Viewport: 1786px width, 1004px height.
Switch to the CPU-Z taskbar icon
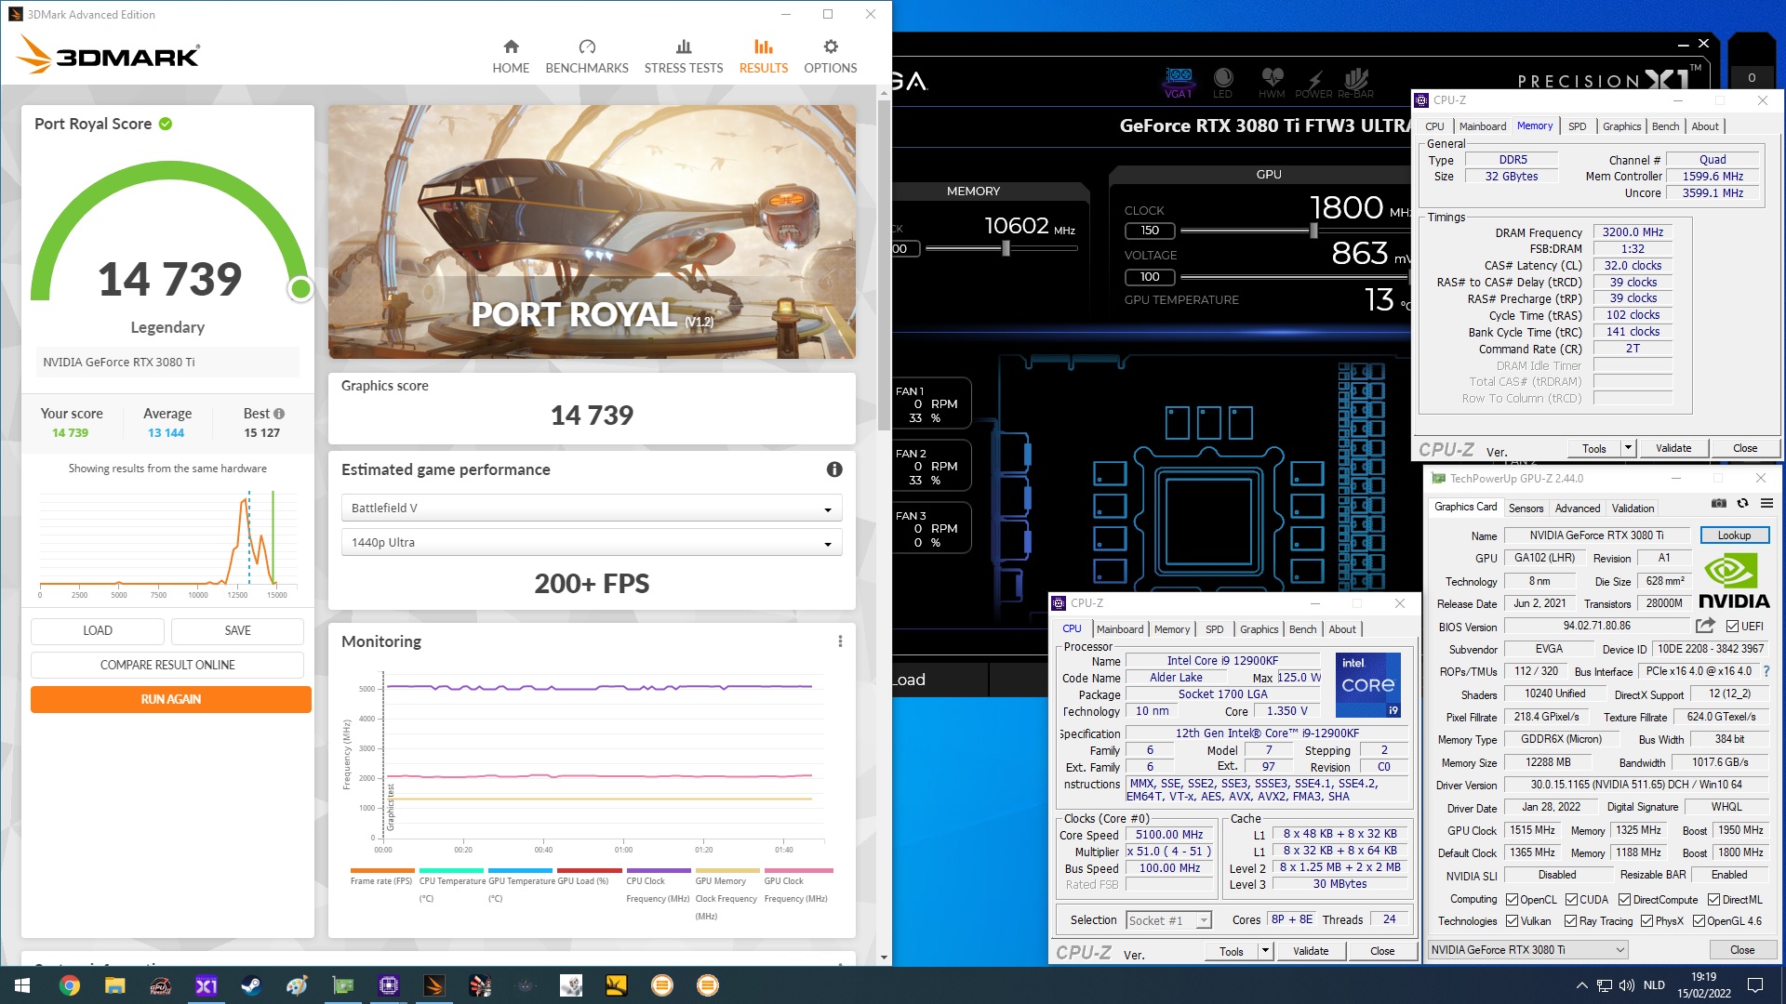coord(388,985)
